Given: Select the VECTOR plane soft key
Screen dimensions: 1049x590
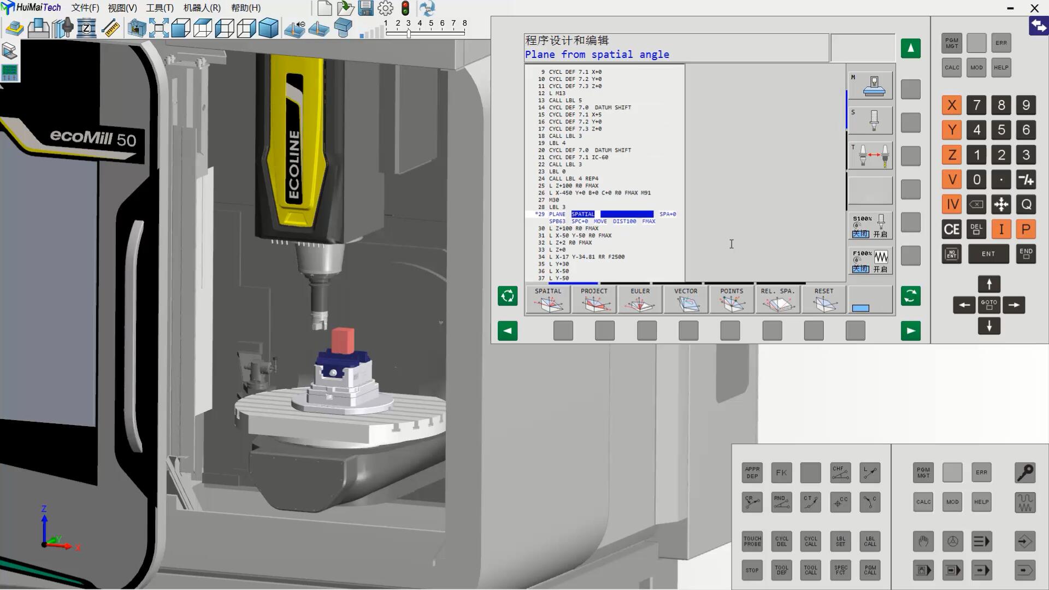Looking at the screenshot, I should [x=686, y=299].
